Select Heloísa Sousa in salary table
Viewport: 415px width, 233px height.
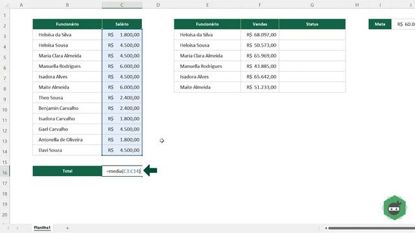click(x=67, y=45)
